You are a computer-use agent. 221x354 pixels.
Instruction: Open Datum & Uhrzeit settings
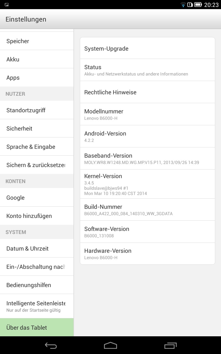37,248
